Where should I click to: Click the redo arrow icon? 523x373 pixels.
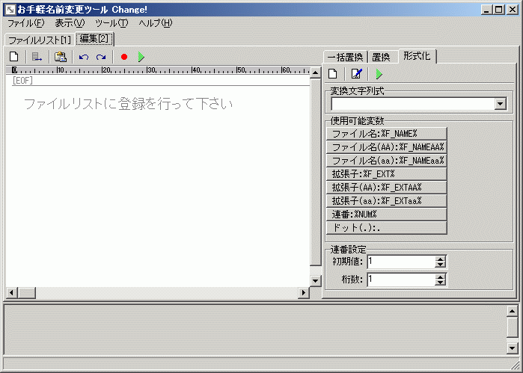click(101, 57)
